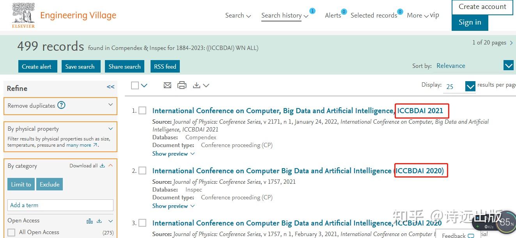This screenshot has width=516, height=238.
Task: Open Open Access bar chart icon
Action: point(90,221)
